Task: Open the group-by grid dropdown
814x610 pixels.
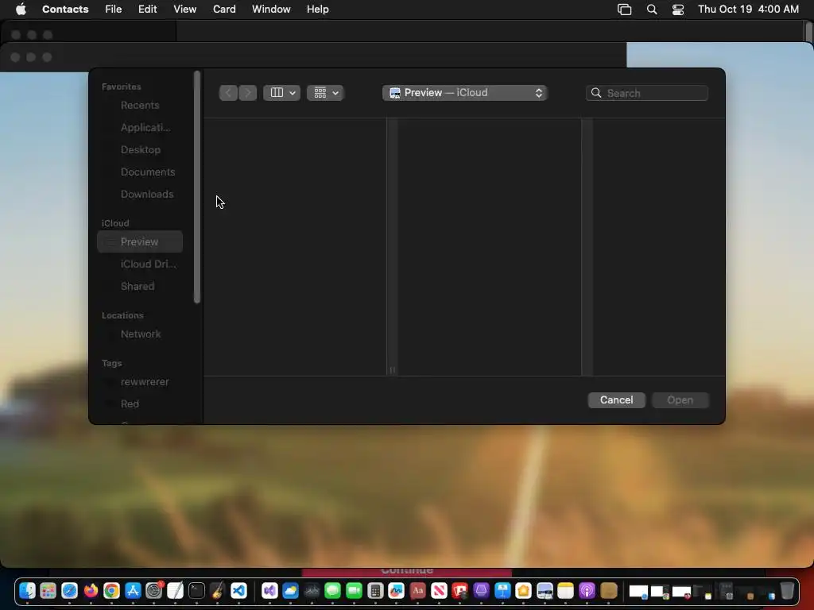Action: [x=325, y=93]
